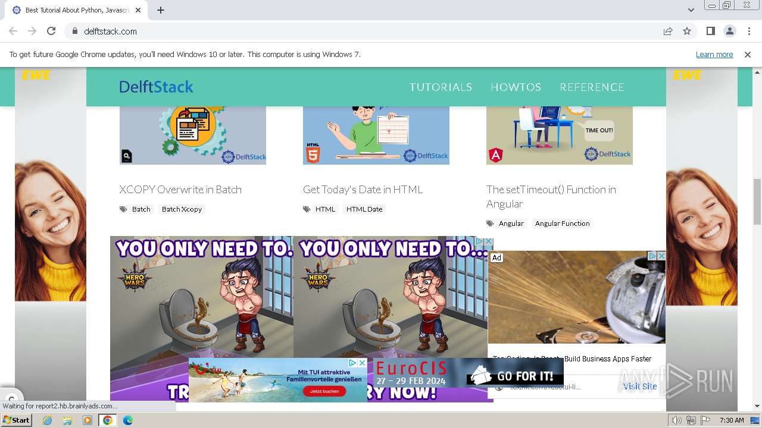Open a new tab with plus button
The image size is (762, 428).
(x=161, y=10)
